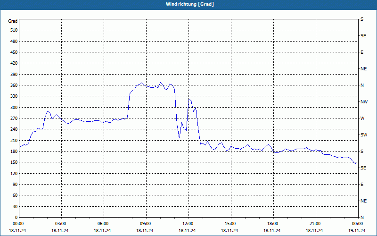Click the 'Windrichtung [Grad]' chart title

[x=190, y=4]
